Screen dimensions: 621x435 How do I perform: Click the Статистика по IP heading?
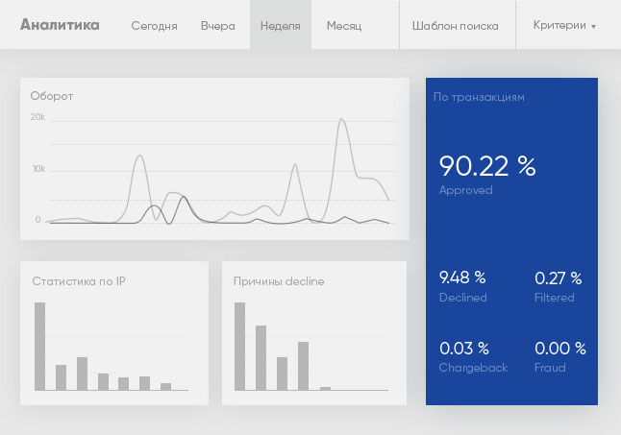(79, 281)
